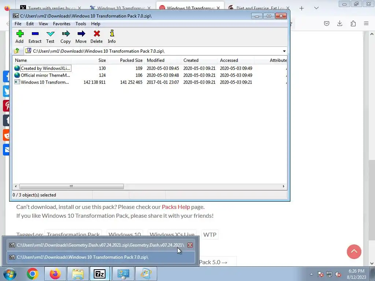Screen dimensions: 375x281
Task: Open the file explorer taskbar icon
Action: coord(78,274)
